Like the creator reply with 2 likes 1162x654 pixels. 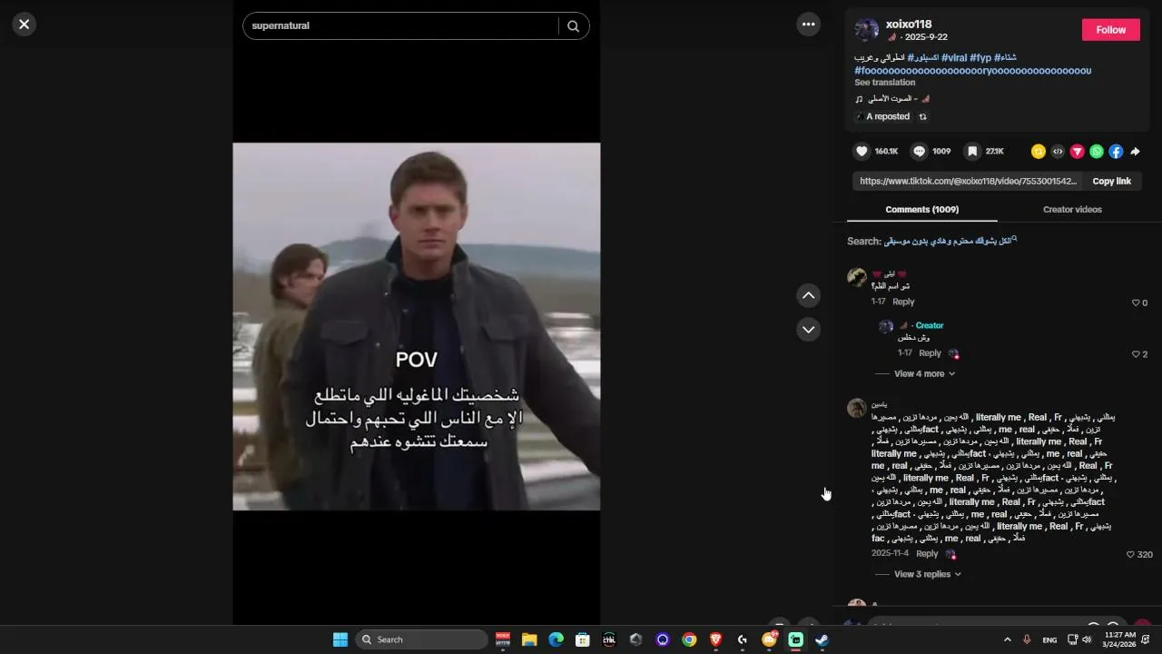pyautogui.click(x=1136, y=354)
